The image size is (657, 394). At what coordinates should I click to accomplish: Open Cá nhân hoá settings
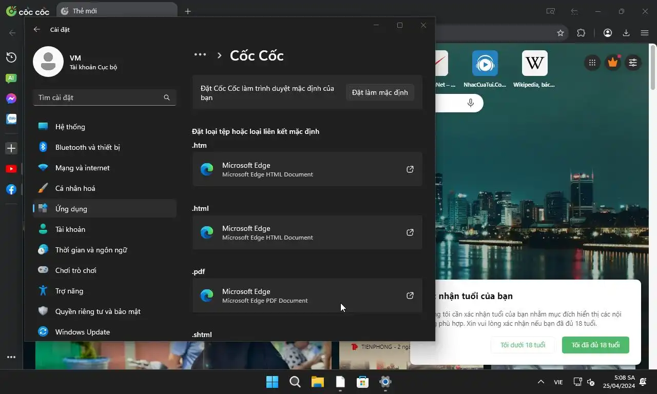coord(105,188)
